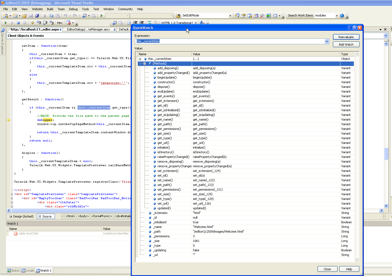Screen dimensions: 392x276
Task: Click the Step Into icon
Action: 39,23
